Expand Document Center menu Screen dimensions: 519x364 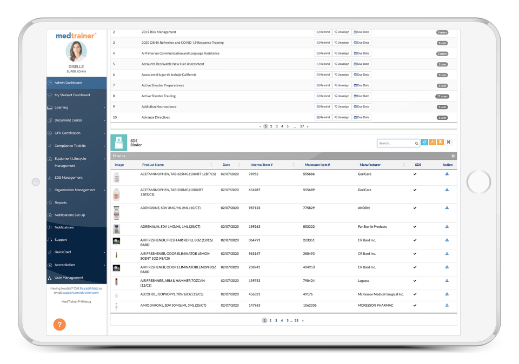pyautogui.click(x=76, y=120)
